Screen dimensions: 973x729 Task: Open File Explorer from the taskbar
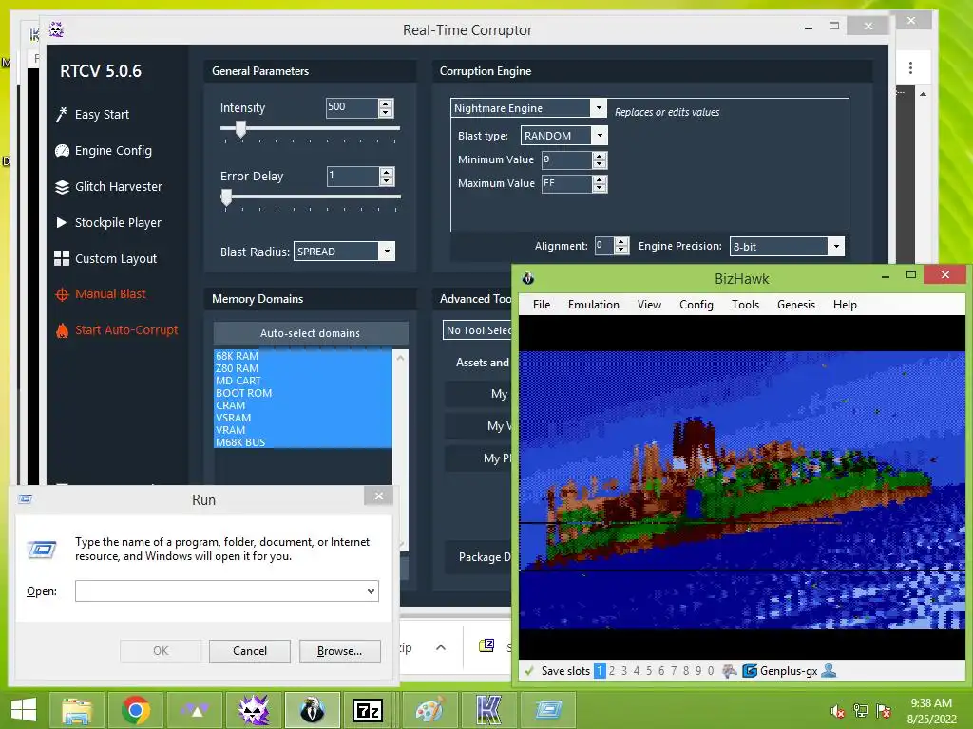78,710
